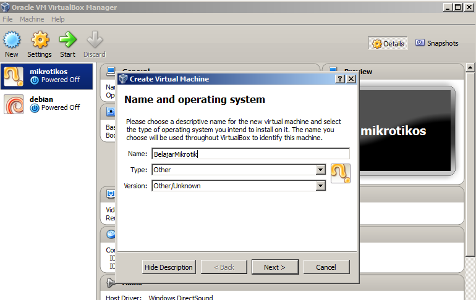
Task: Click the mikrotikos OS icon in list
Action: [x=14, y=77]
